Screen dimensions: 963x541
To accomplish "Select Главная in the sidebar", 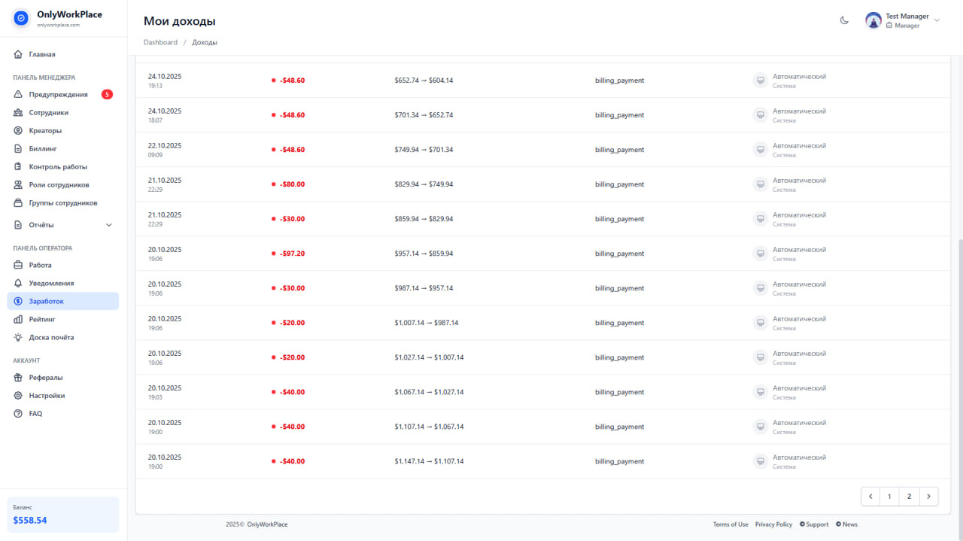I will (x=44, y=54).
